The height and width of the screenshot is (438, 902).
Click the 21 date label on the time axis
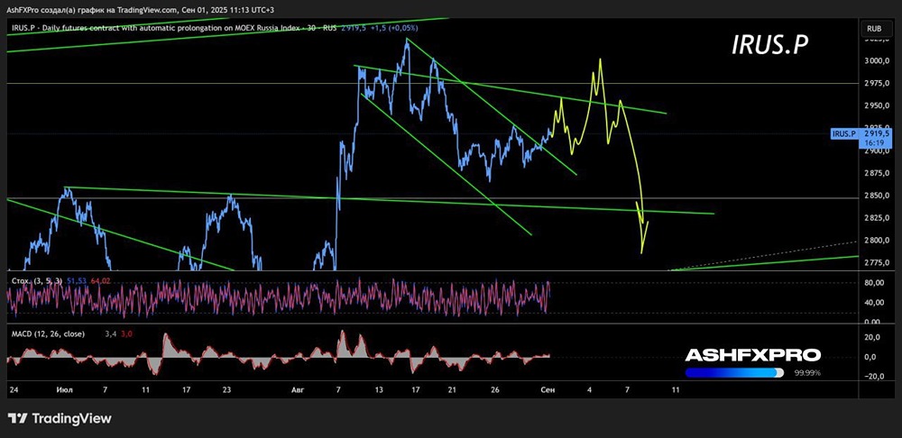tap(452, 389)
